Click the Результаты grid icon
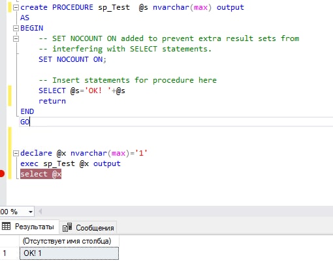The height and width of the screenshot is (267, 333). coord(6,227)
